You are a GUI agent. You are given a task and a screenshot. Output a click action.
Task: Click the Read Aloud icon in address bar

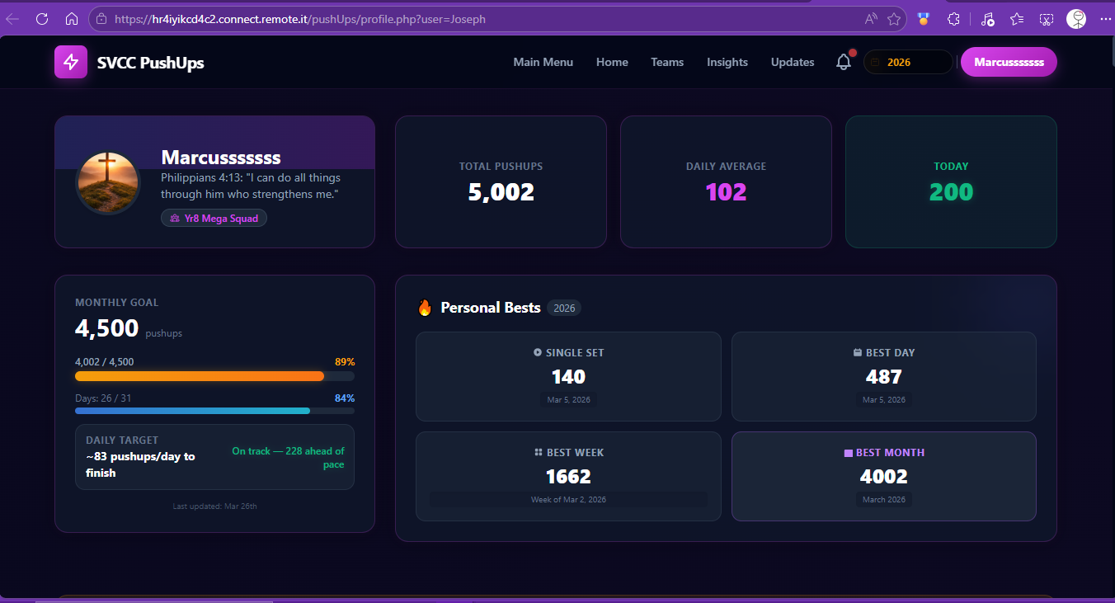point(871,19)
